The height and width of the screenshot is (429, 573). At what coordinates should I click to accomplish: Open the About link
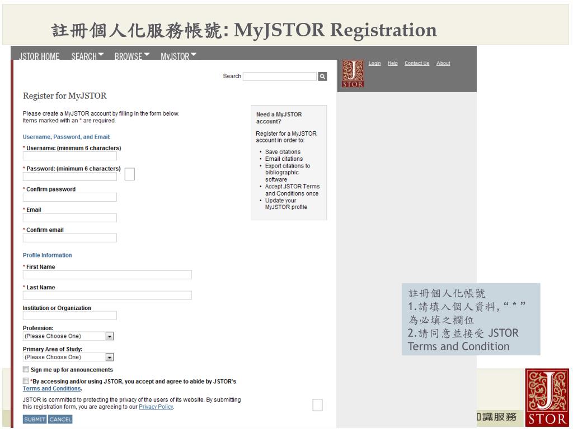point(443,63)
